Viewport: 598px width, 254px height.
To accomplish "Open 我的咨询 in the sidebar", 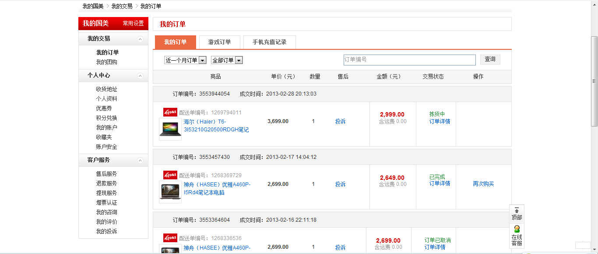I will pyautogui.click(x=106, y=212).
